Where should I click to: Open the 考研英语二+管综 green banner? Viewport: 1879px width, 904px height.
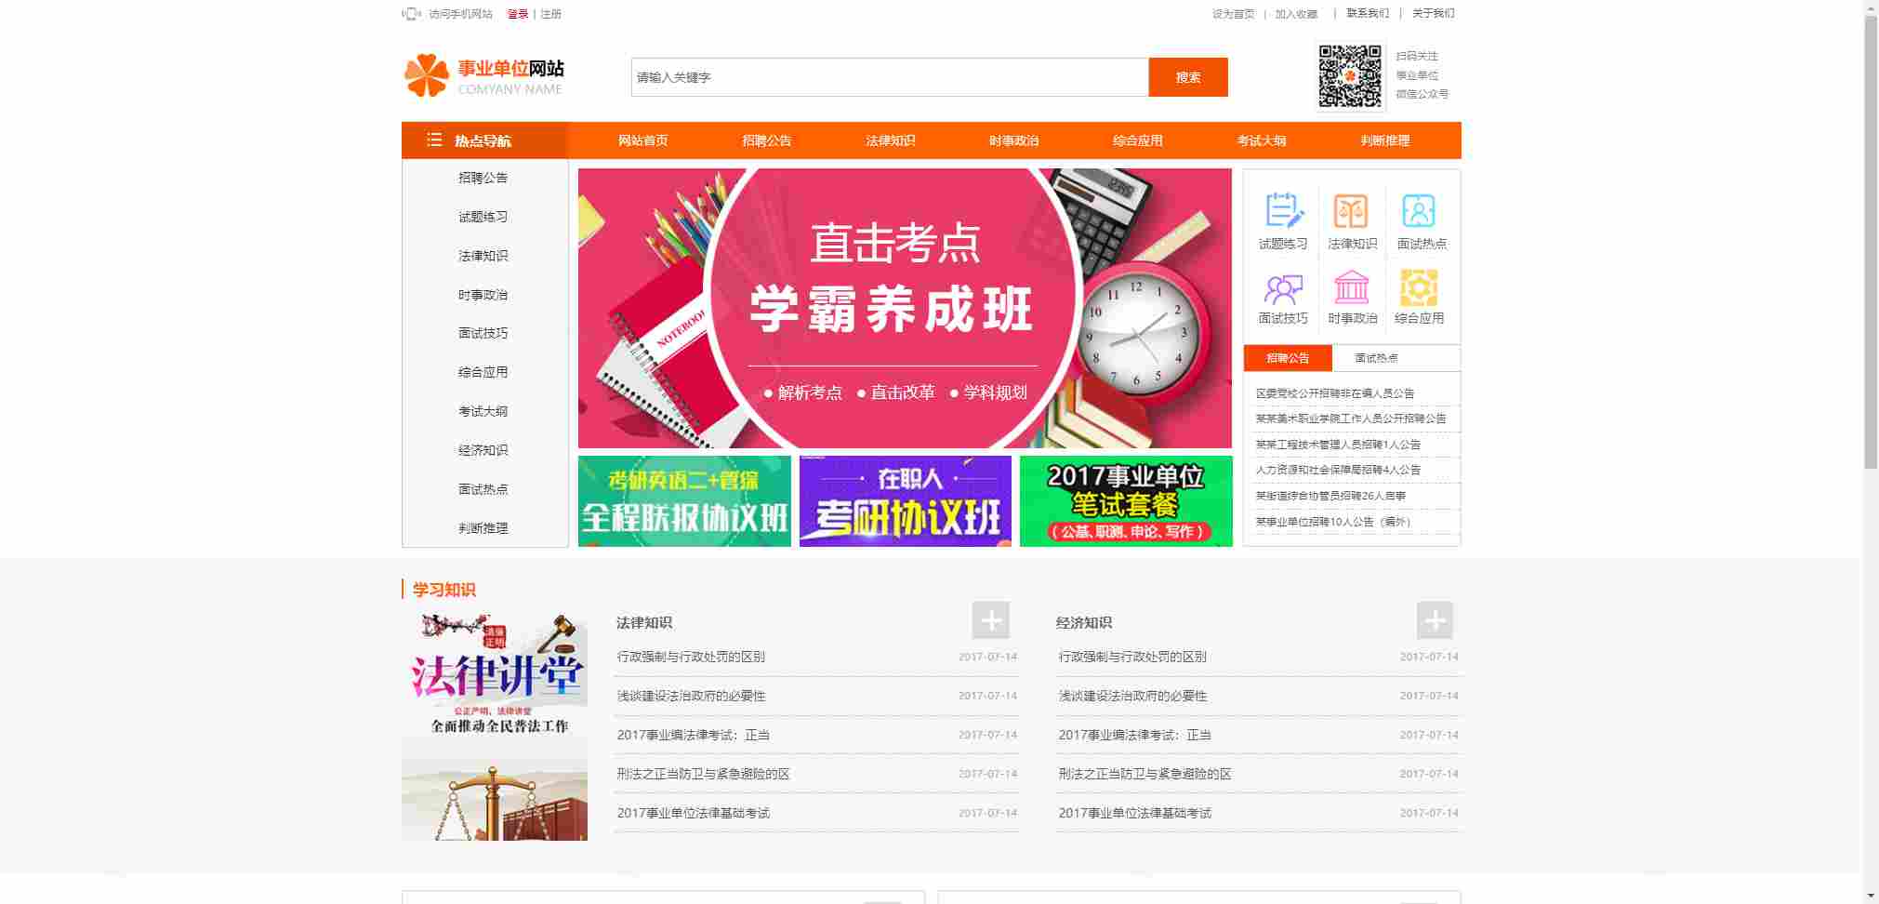pos(684,501)
